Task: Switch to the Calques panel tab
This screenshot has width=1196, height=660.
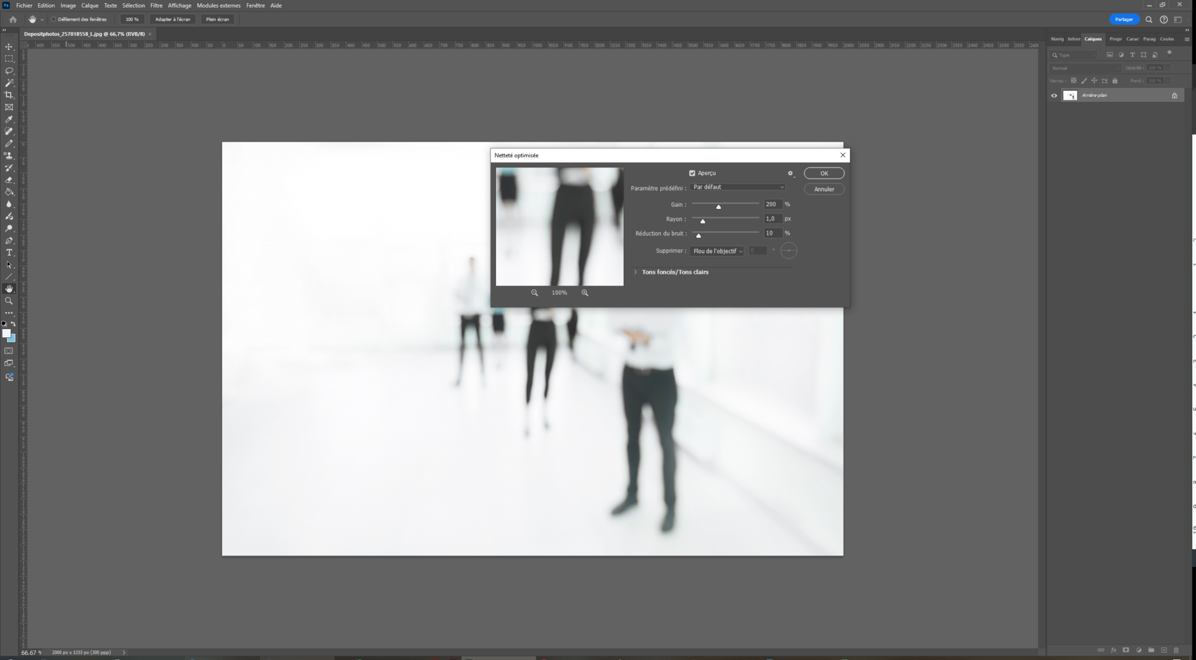Action: point(1093,39)
